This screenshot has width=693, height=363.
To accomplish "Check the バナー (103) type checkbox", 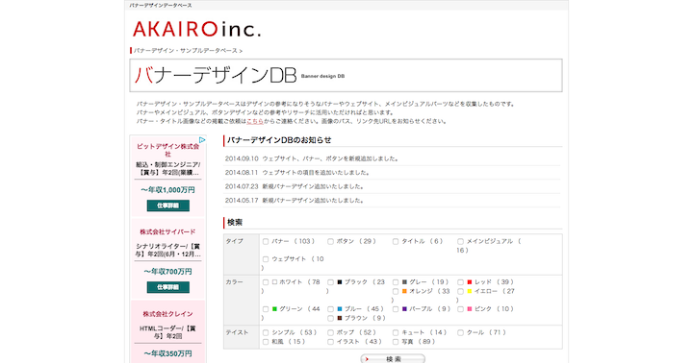I will [266, 242].
